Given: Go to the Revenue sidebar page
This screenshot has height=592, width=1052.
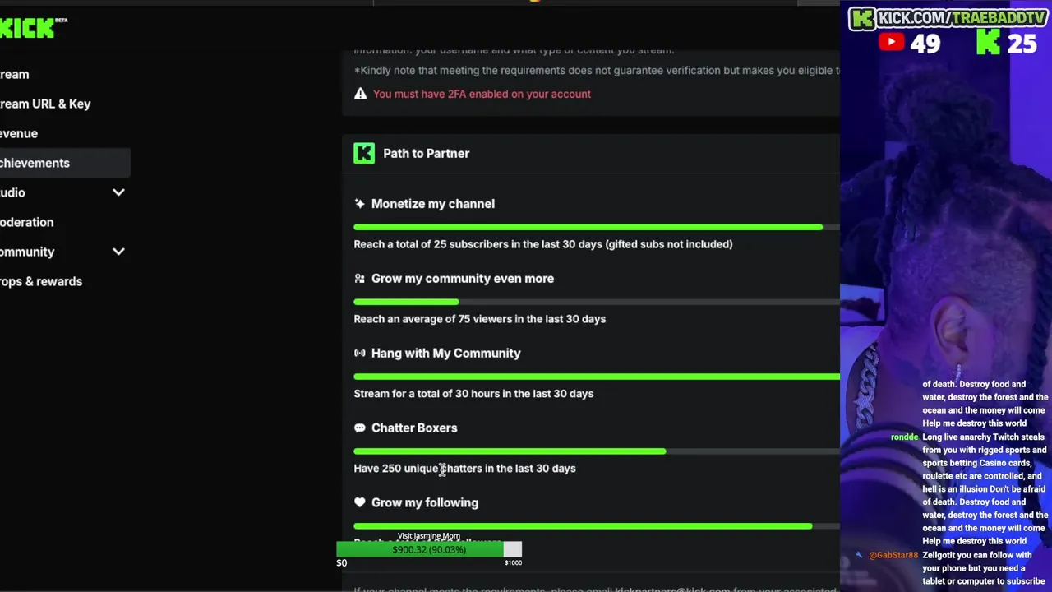Looking at the screenshot, I should [19, 133].
